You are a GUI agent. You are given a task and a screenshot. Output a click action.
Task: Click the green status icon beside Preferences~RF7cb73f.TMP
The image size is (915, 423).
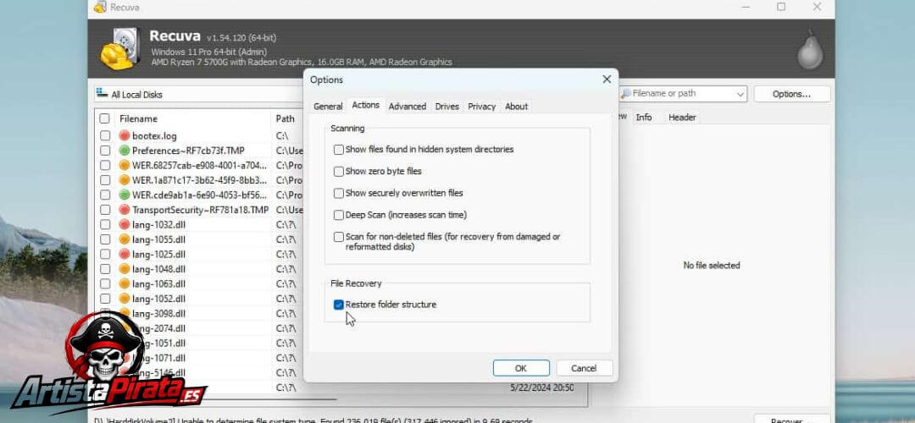pos(125,151)
